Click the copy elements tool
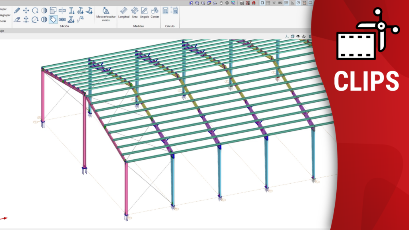 pyautogui.click(x=53, y=11)
